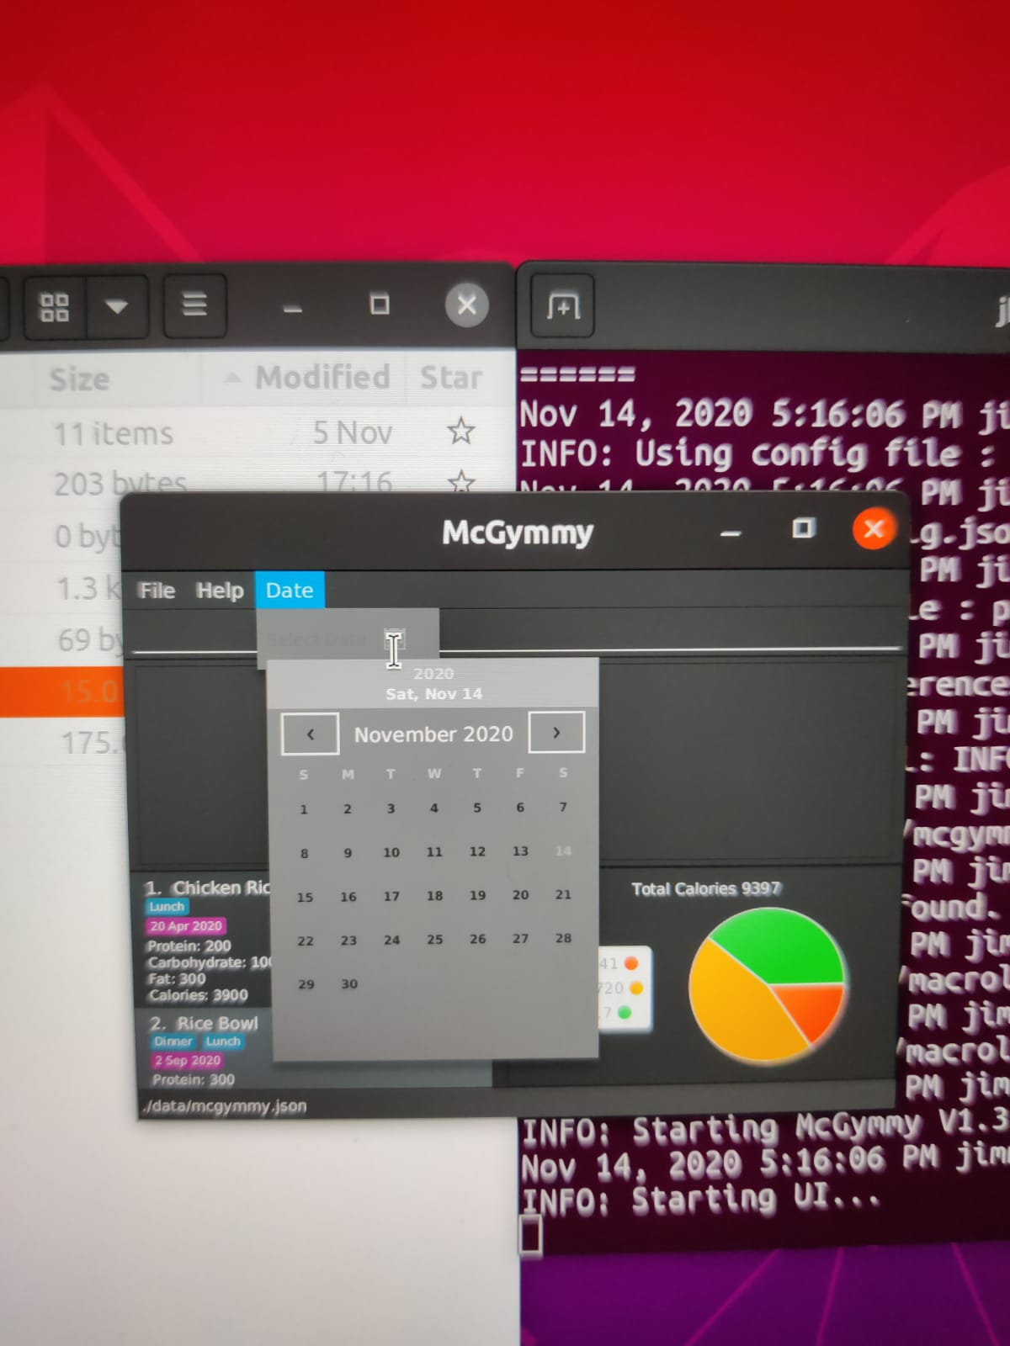The height and width of the screenshot is (1346, 1010).
Task: Click the November 2020 month label
Action: [x=433, y=734]
